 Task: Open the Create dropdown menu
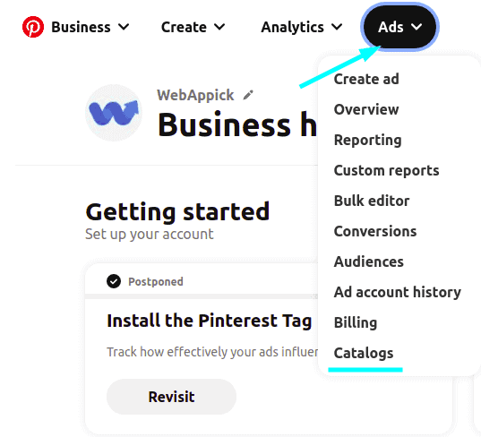click(x=193, y=27)
